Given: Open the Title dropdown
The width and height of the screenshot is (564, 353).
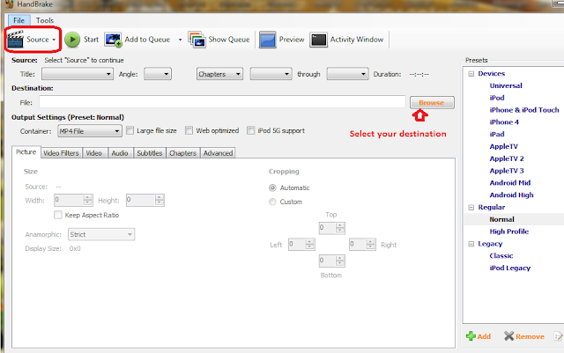Looking at the screenshot, I should coord(77,74).
